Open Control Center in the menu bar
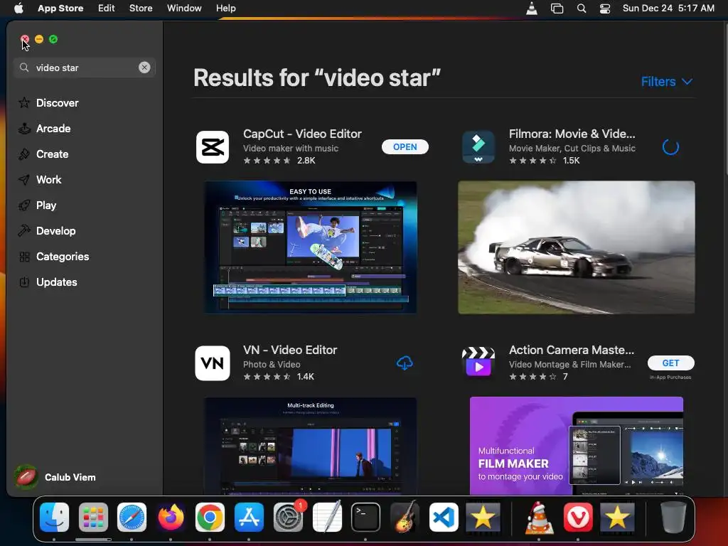The width and height of the screenshot is (728, 546). (x=605, y=9)
